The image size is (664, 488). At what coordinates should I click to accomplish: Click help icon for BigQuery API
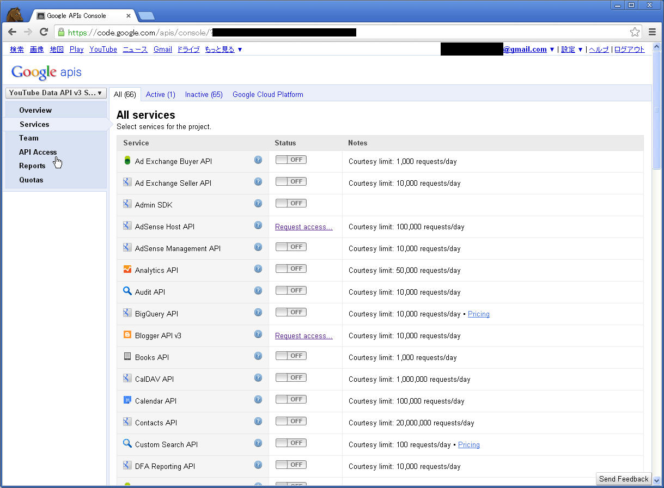[258, 313]
